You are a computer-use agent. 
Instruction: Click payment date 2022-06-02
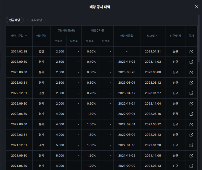tap(127, 135)
